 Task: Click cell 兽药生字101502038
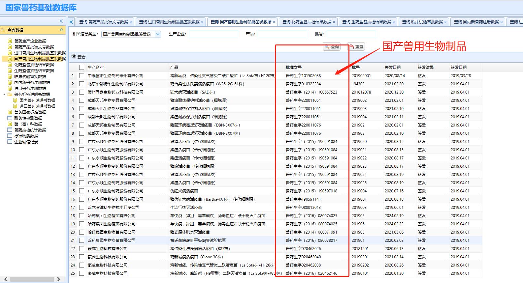303,75
